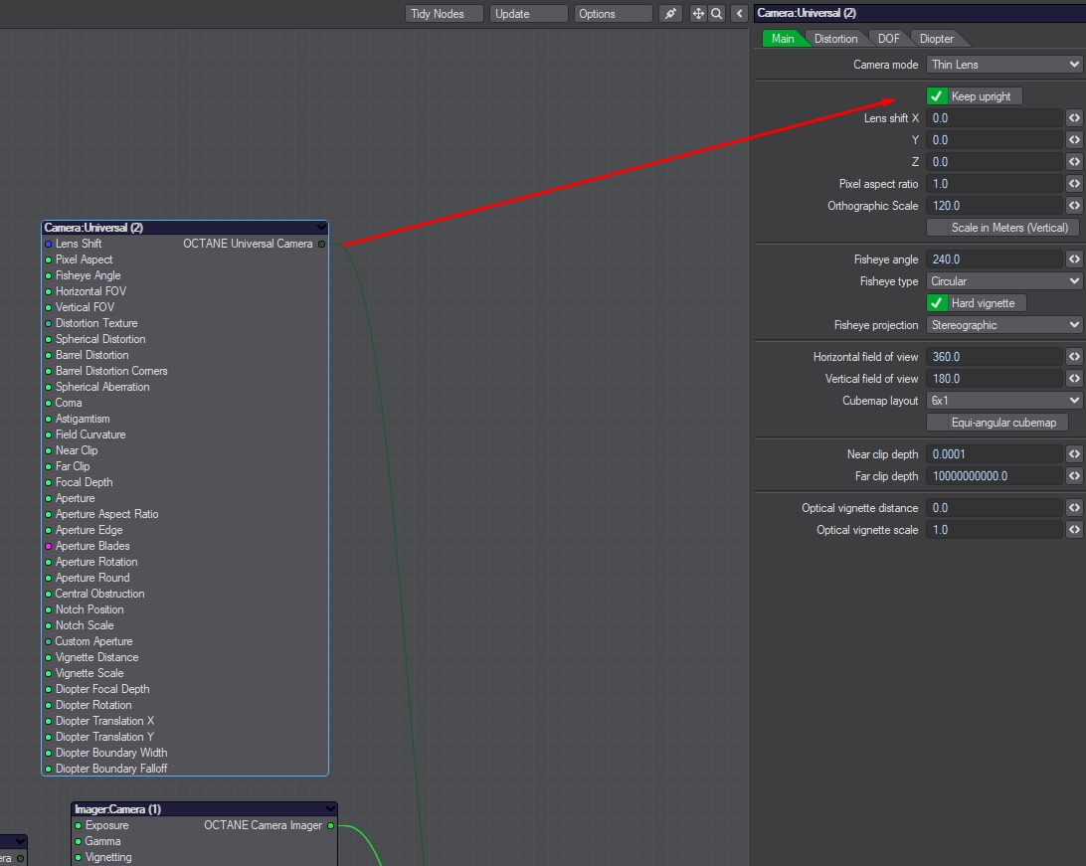Open envelope button for Lens shift Y
1086x866 pixels.
(x=1074, y=140)
